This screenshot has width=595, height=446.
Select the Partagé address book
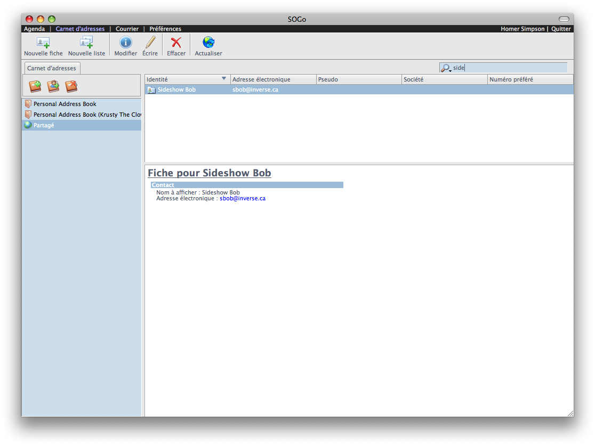click(x=82, y=125)
